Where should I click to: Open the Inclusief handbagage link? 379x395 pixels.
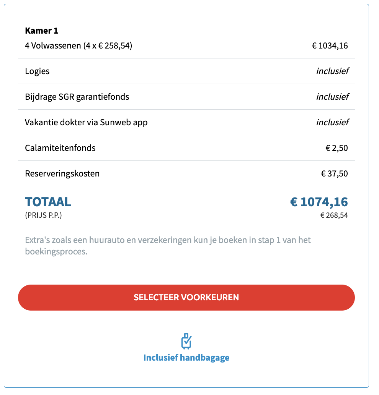click(x=186, y=358)
